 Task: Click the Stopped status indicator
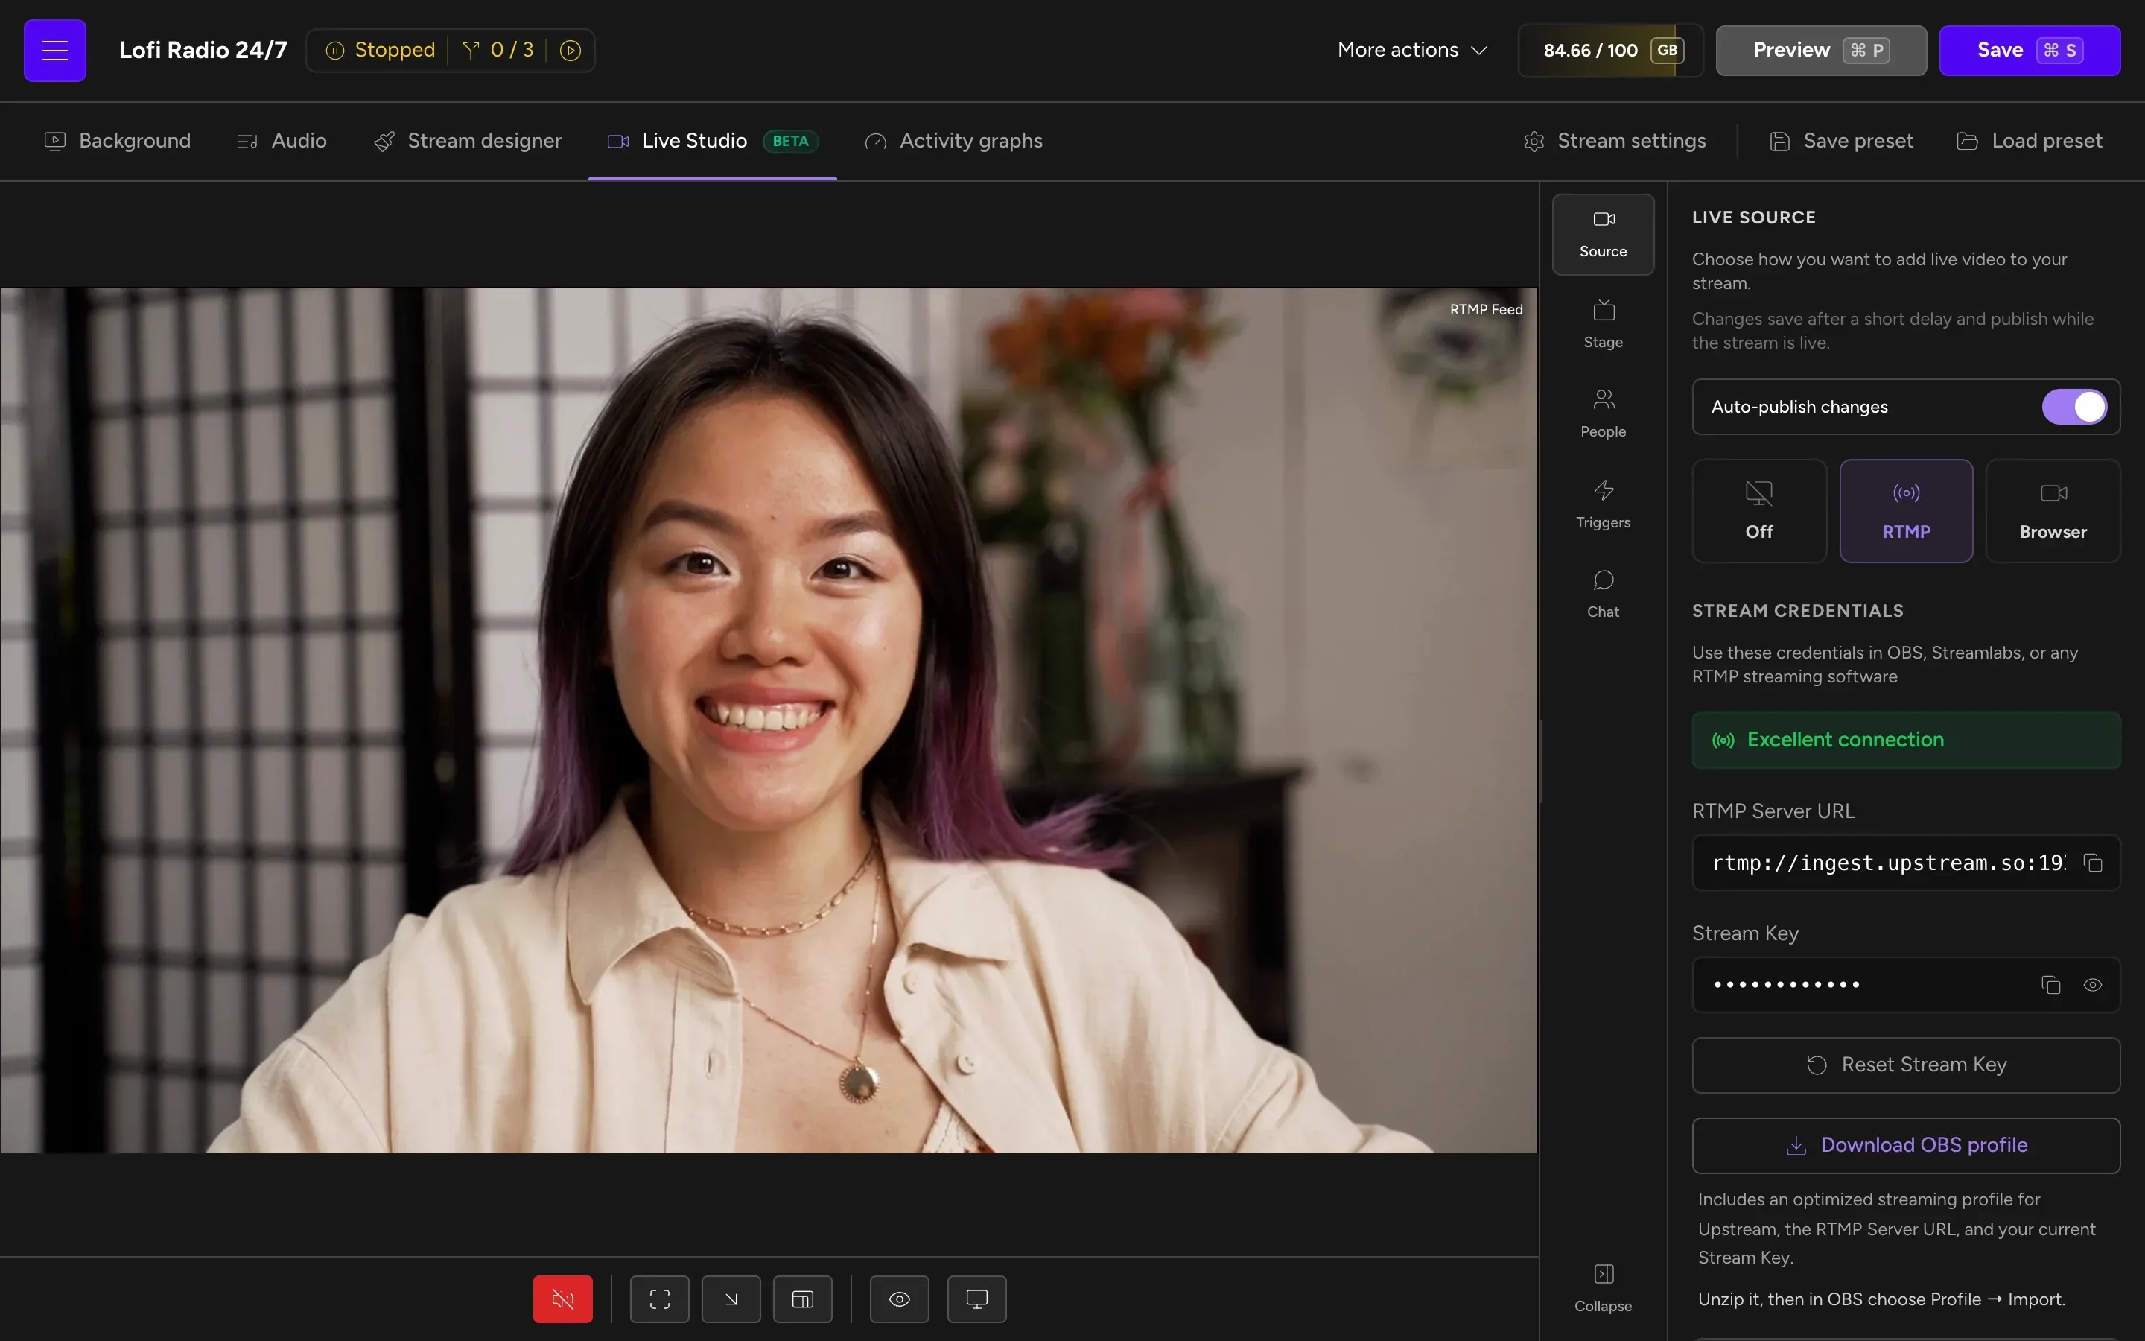pos(381,51)
